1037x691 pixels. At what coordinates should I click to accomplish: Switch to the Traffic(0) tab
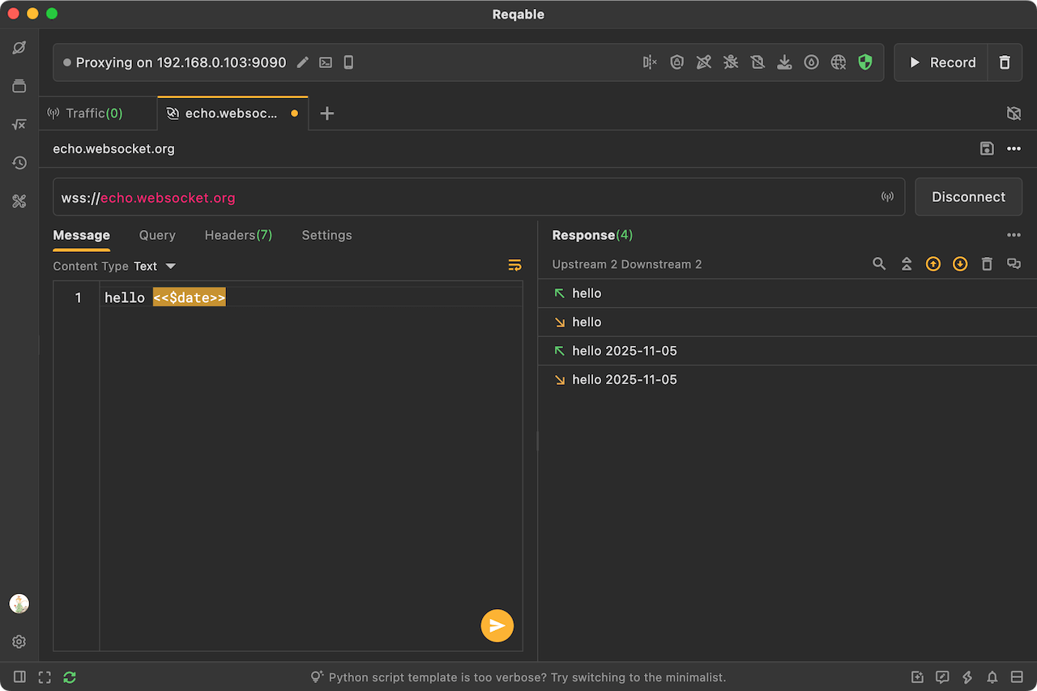coord(94,113)
